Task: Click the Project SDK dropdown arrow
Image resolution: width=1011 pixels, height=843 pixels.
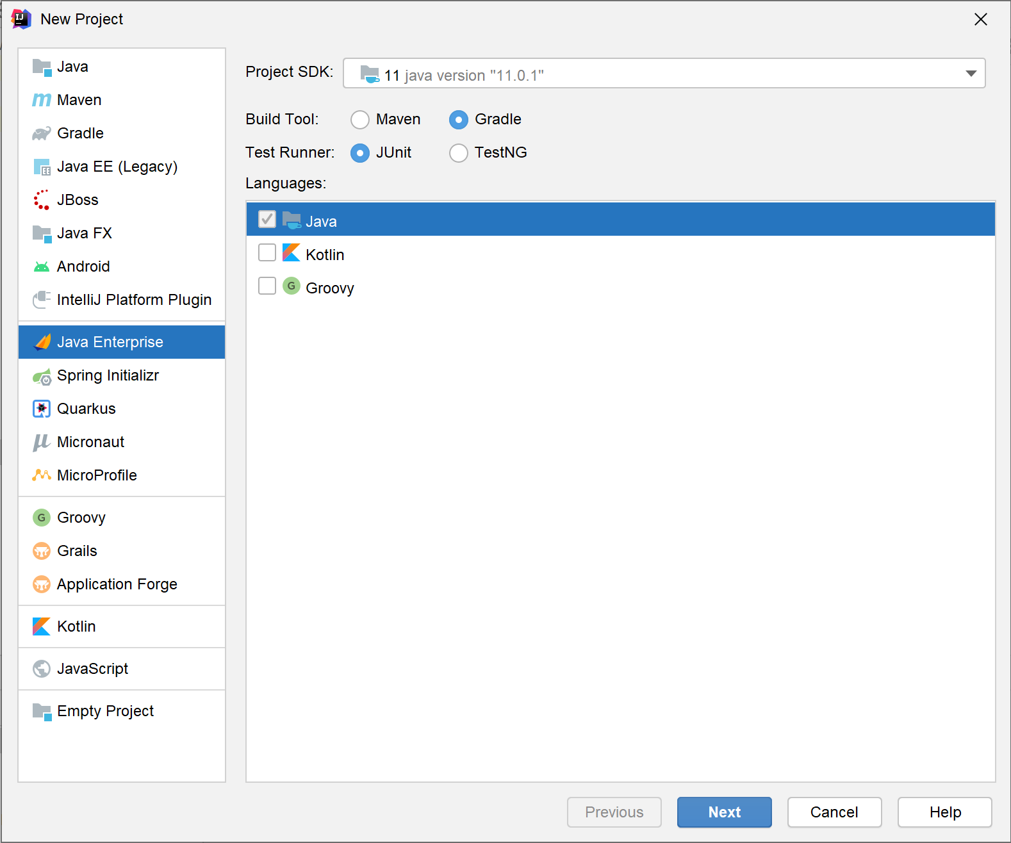Action: tap(971, 74)
